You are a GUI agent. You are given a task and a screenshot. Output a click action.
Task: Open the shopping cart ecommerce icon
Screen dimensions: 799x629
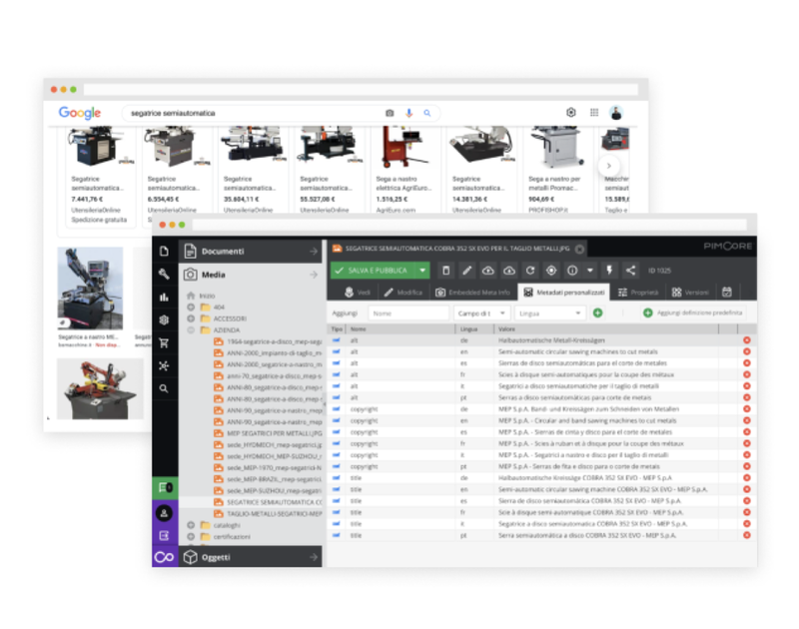coord(164,342)
